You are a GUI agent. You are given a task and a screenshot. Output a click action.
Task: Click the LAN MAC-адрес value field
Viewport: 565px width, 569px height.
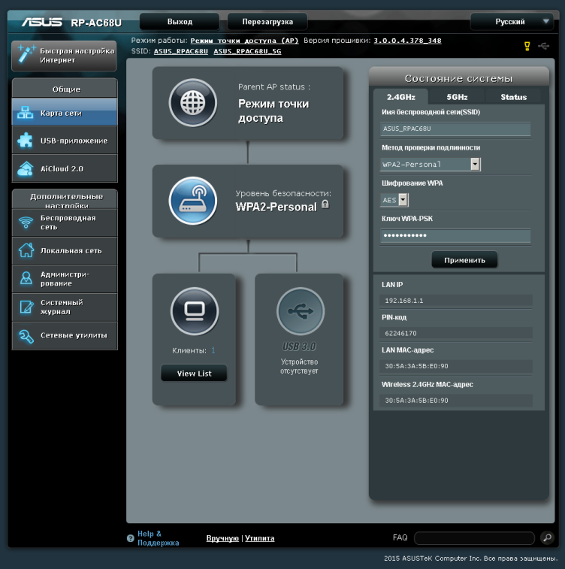tap(456, 366)
